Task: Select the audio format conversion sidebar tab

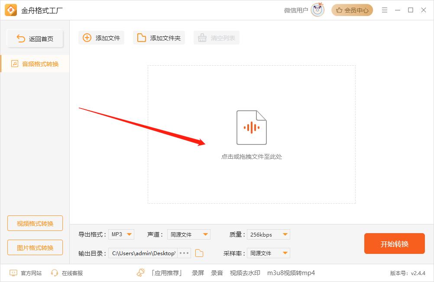Action: (x=35, y=64)
